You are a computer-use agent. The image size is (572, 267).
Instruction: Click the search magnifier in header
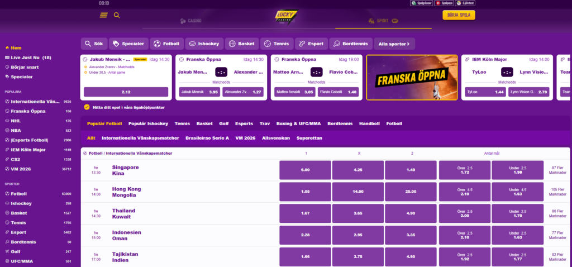click(117, 15)
